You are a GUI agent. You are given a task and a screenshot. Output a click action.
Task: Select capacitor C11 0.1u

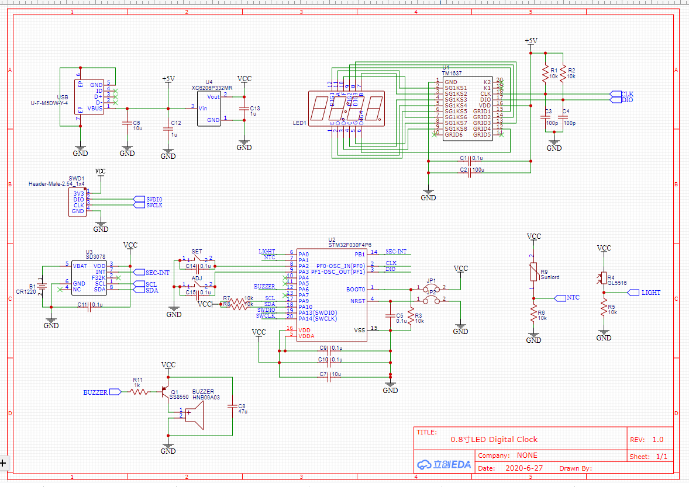(x=89, y=307)
